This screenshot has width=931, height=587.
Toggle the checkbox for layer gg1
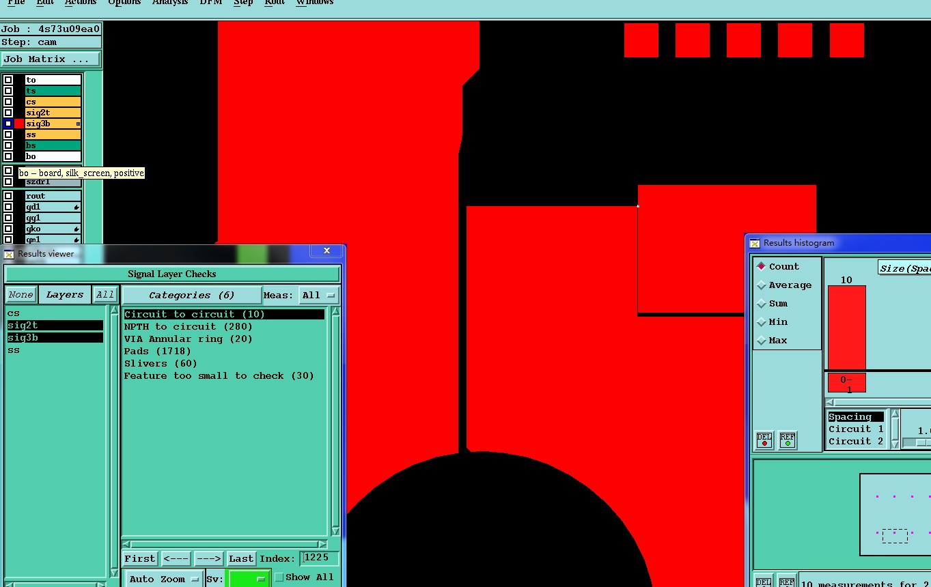click(8, 218)
